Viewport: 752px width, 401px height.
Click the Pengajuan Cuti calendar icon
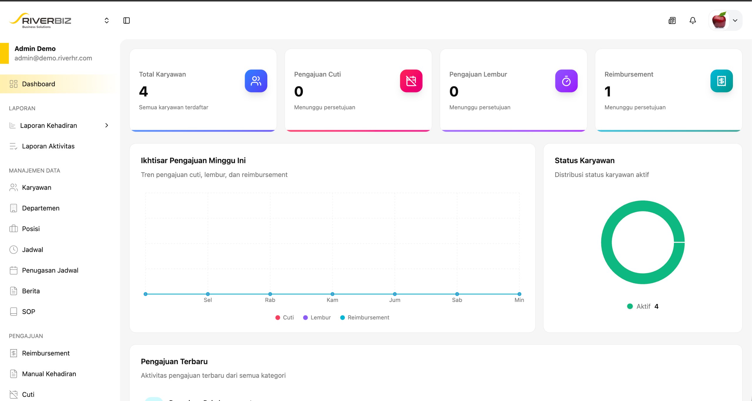[x=411, y=81]
